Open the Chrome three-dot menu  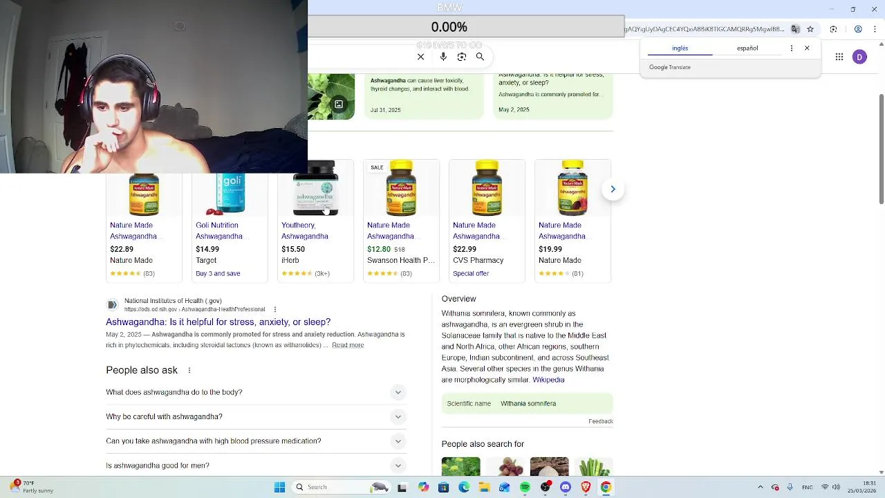(876, 29)
